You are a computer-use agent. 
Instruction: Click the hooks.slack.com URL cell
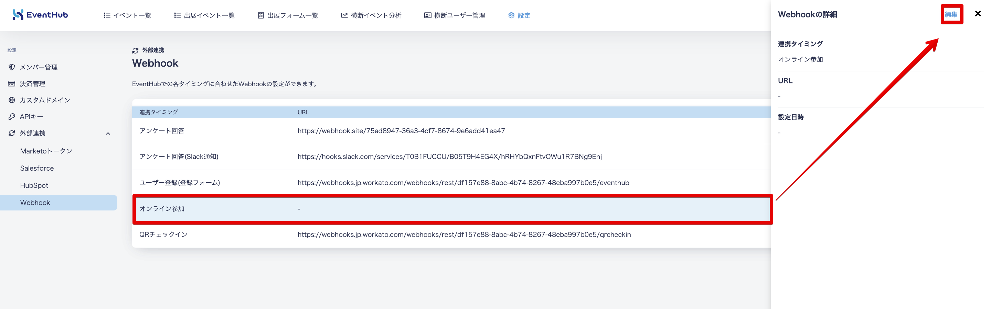450,157
